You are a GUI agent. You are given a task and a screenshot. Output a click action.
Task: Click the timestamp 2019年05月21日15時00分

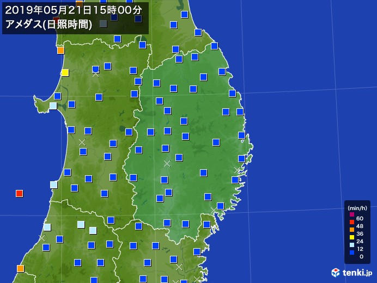click(x=74, y=10)
